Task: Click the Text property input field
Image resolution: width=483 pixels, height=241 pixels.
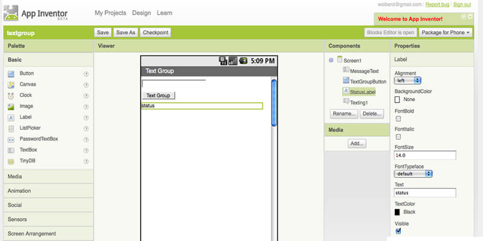Action: 425,193
